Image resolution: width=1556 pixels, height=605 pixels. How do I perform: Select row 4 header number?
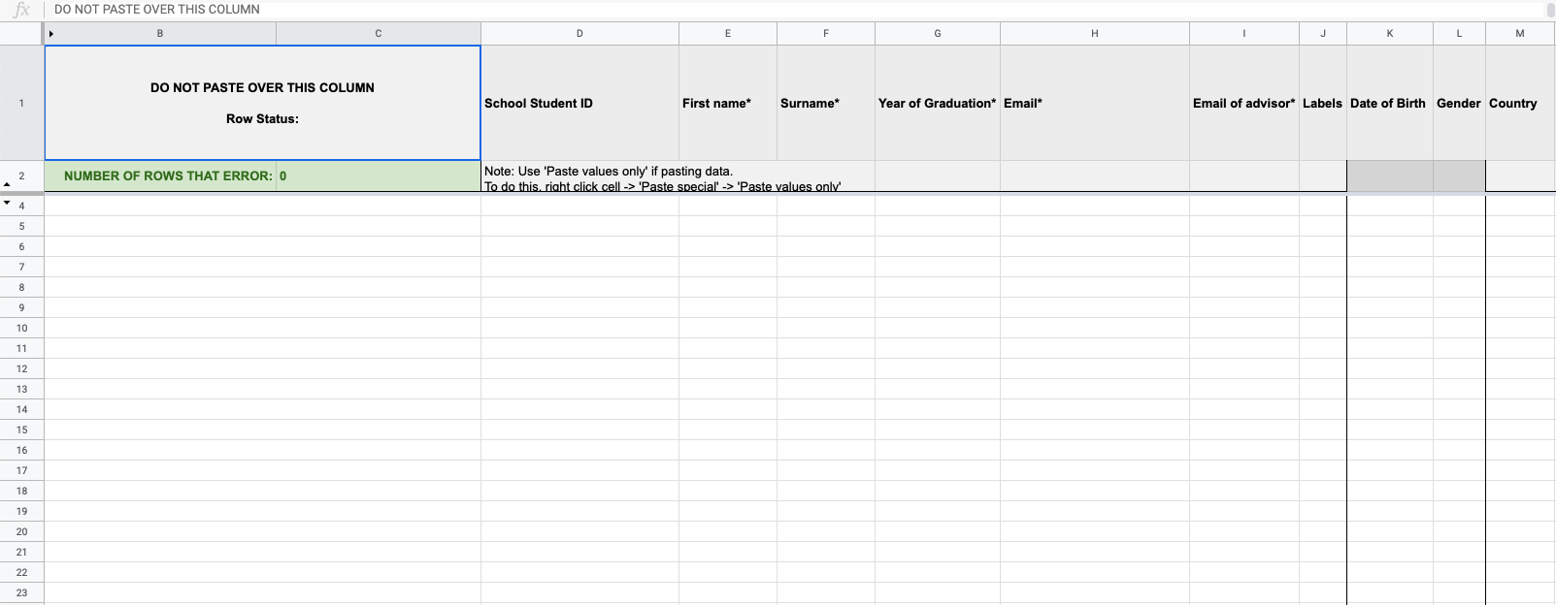(21, 206)
